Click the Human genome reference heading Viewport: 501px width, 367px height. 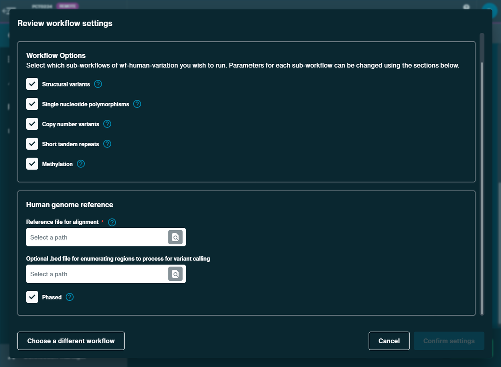tap(70, 205)
